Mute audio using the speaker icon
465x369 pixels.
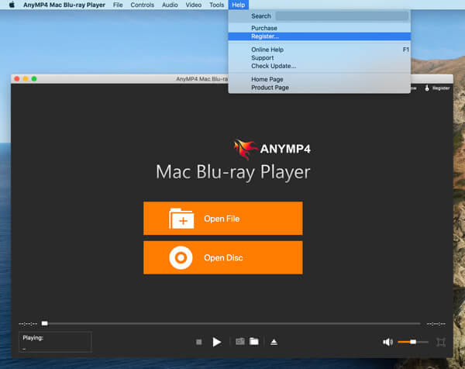pos(387,342)
